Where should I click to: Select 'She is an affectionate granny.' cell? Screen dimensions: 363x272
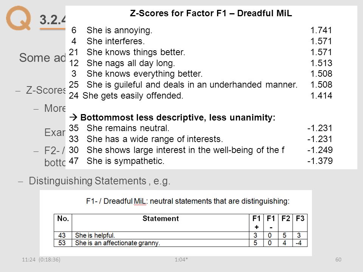(160, 243)
